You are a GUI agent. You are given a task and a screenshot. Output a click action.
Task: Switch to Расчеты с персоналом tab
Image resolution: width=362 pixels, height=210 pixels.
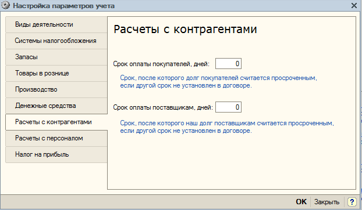point(56,138)
